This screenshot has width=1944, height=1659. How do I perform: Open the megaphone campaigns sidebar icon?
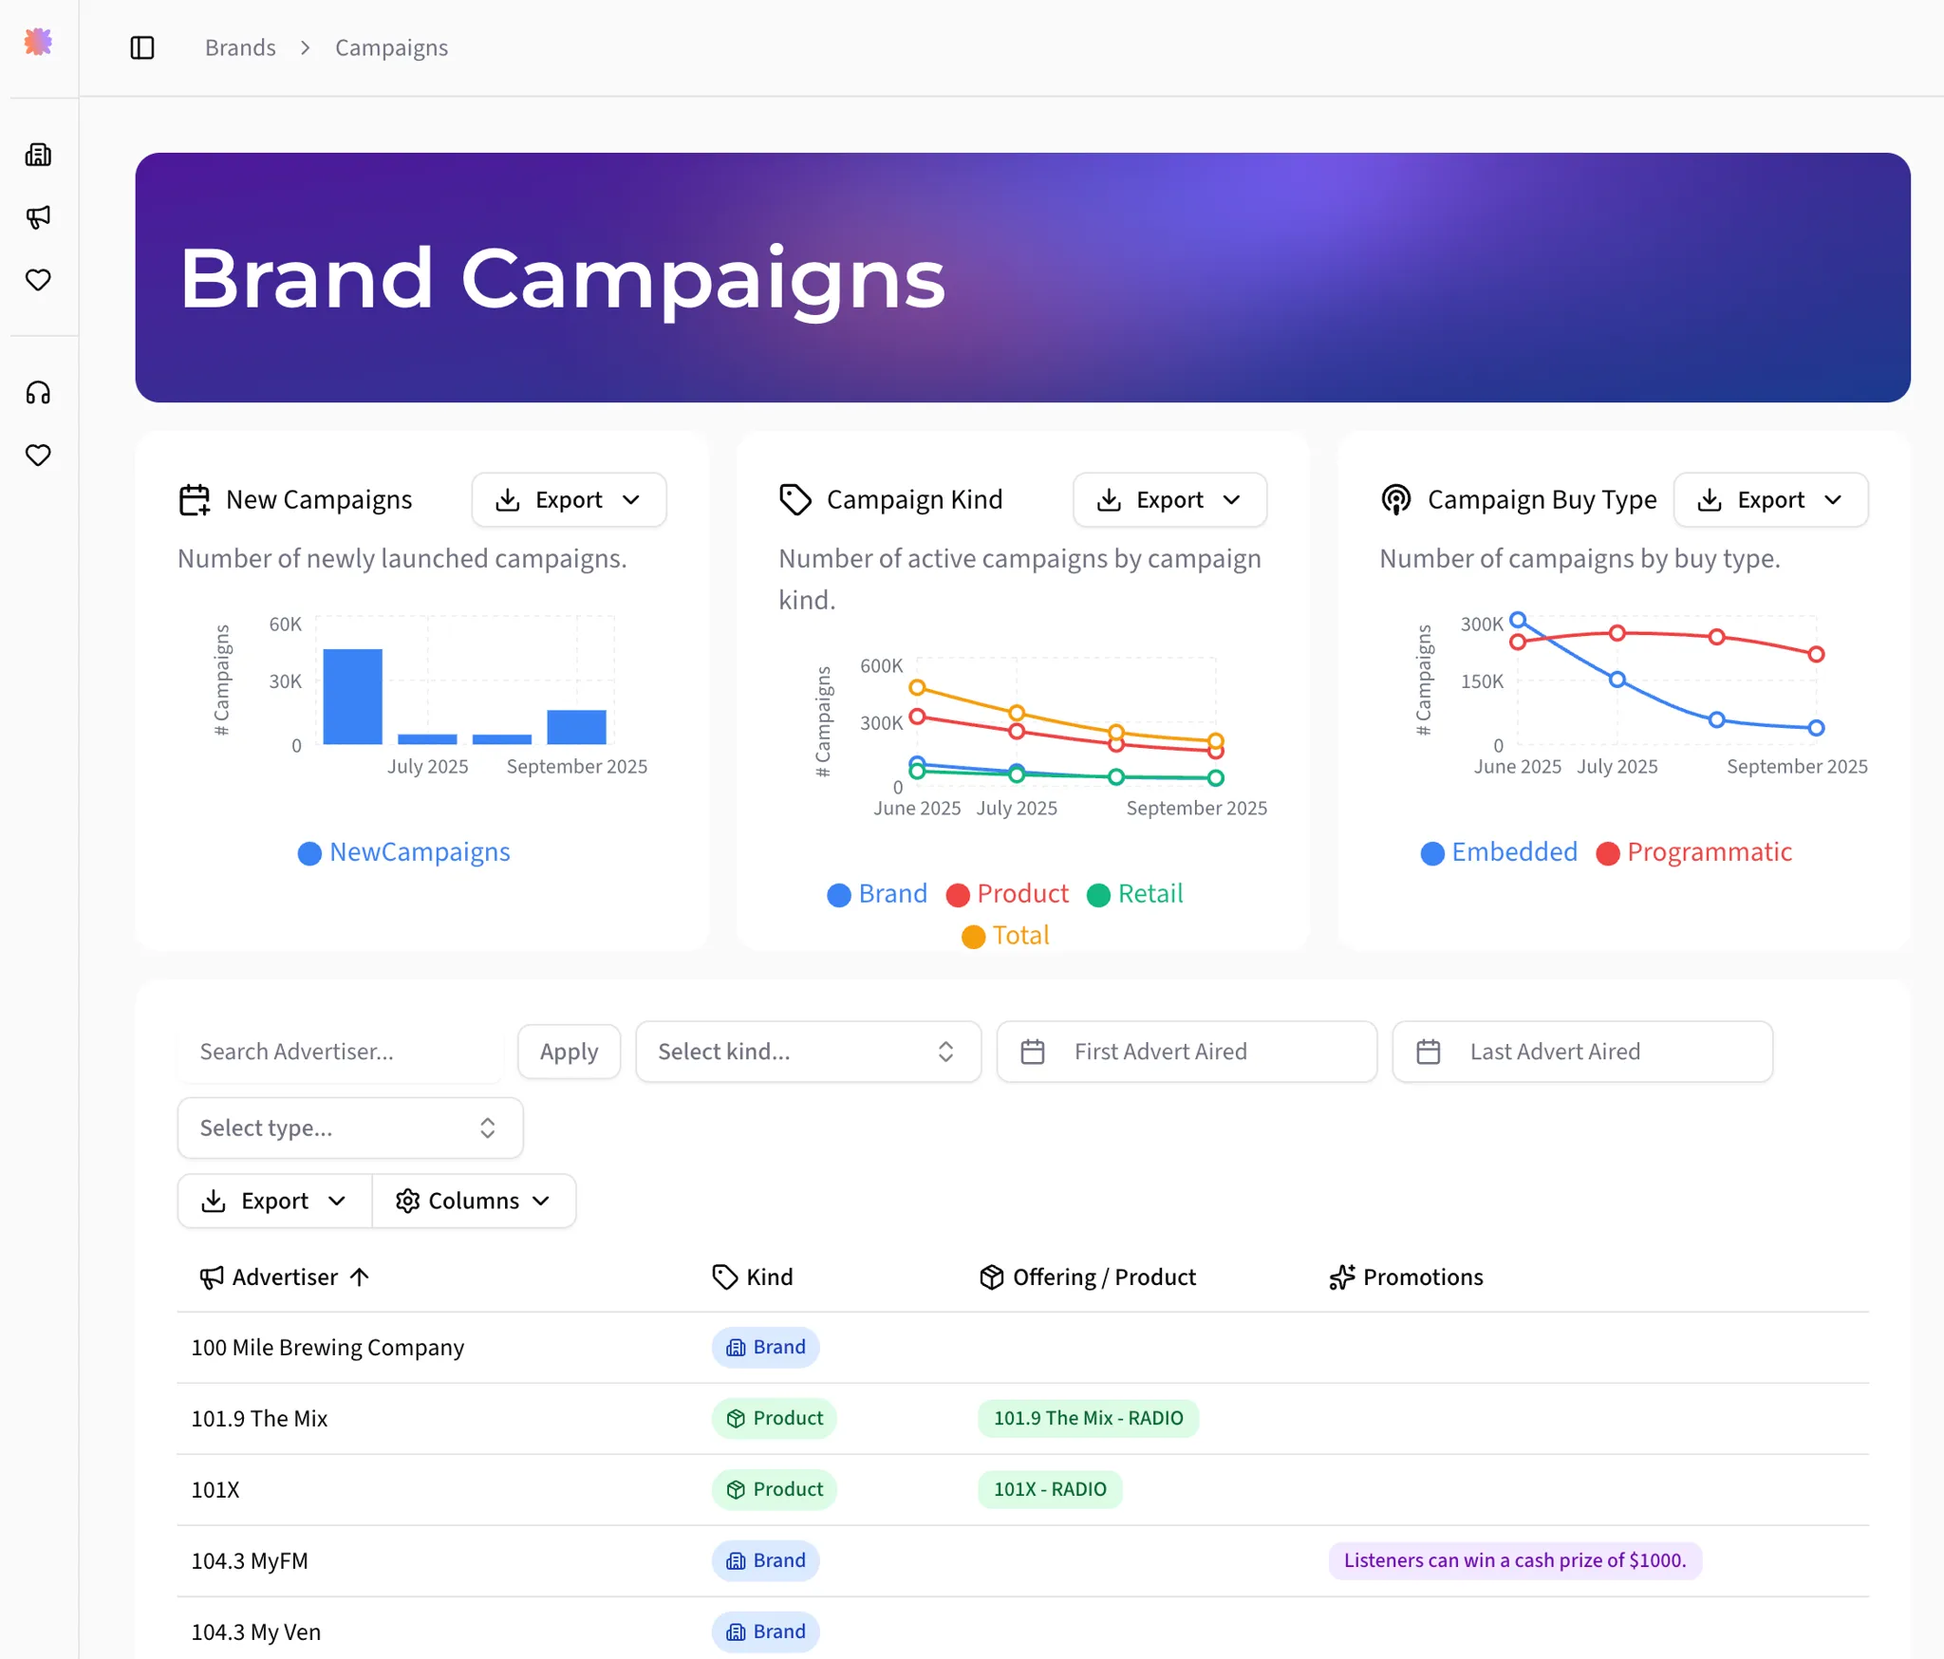(38, 217)
